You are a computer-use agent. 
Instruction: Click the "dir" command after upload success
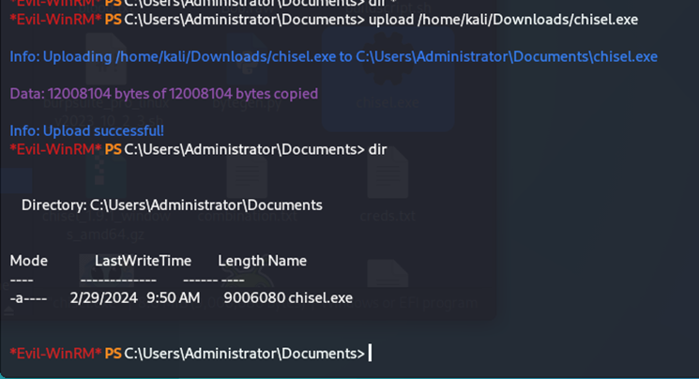tap(377, 149)
